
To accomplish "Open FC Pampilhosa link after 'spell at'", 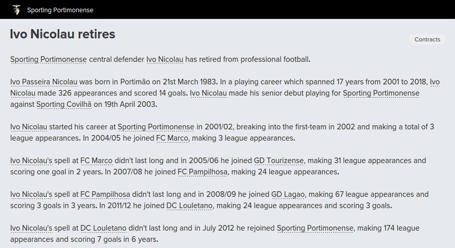I will click(105, 194).
